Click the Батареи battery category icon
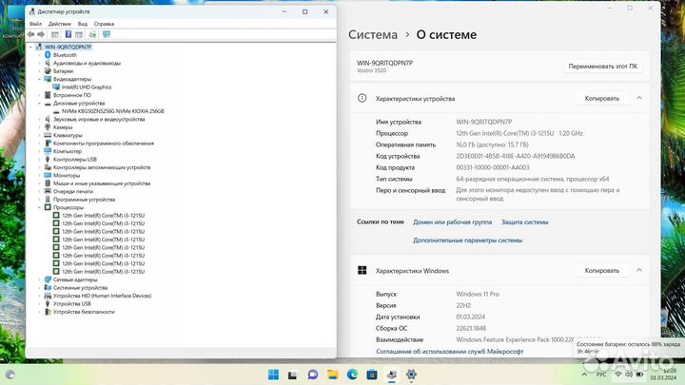This screenshot has width=685, height=385. [49, 70]
